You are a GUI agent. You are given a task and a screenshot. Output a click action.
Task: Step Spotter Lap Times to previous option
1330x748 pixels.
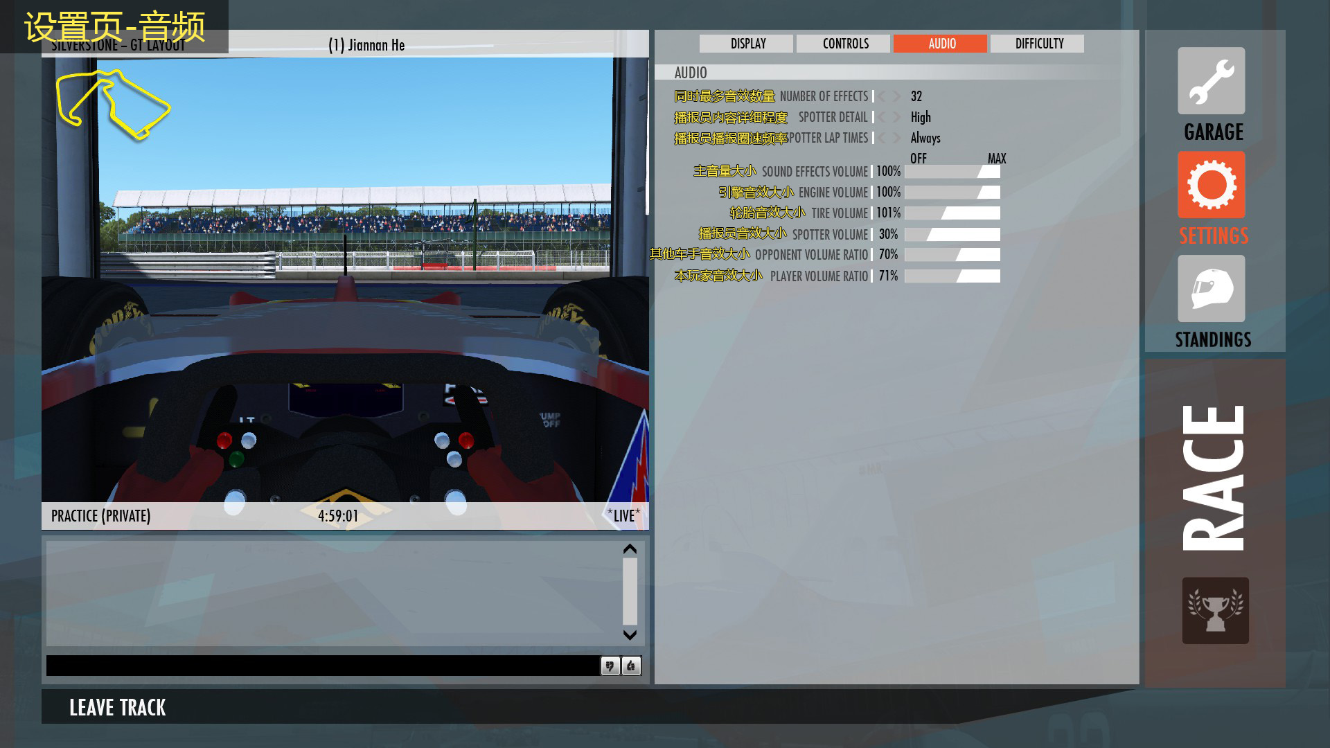(x=883, y=138)
